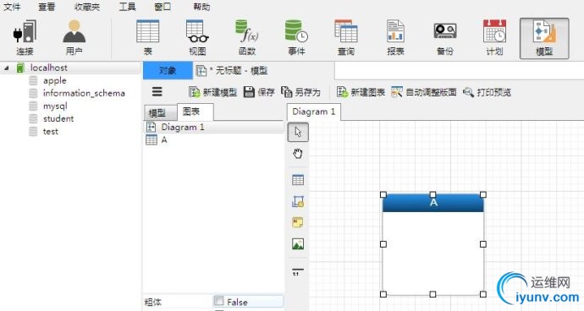Open the 用户 user manager
The width and height of the screenshot is (584, 311).
[74, 38]
